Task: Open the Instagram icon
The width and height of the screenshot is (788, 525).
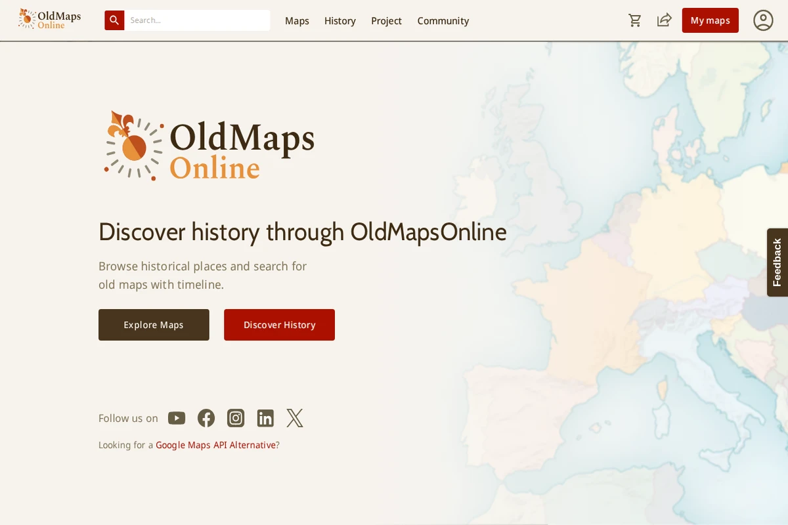Action: 235,417
